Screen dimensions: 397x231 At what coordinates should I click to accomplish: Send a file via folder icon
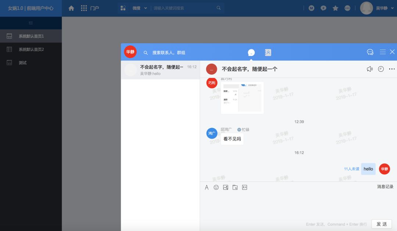pyautogui.click(x=235, y=187)
